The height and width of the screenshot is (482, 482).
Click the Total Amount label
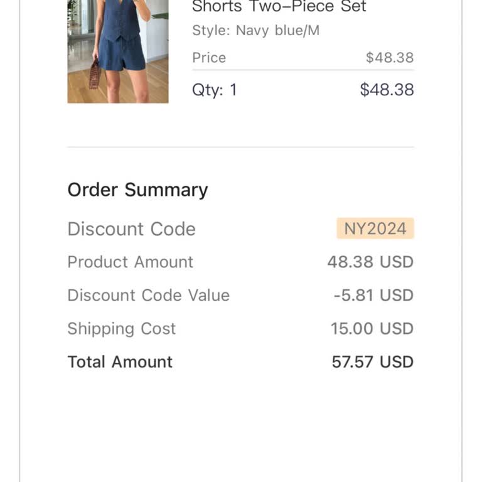(x=120, y=361)
